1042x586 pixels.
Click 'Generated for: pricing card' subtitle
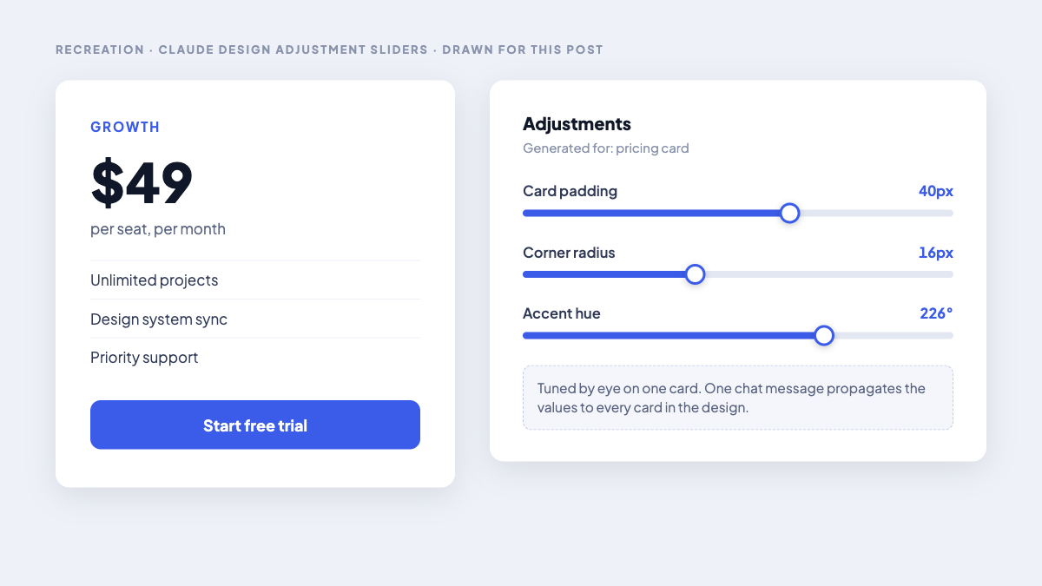[606, 148]
